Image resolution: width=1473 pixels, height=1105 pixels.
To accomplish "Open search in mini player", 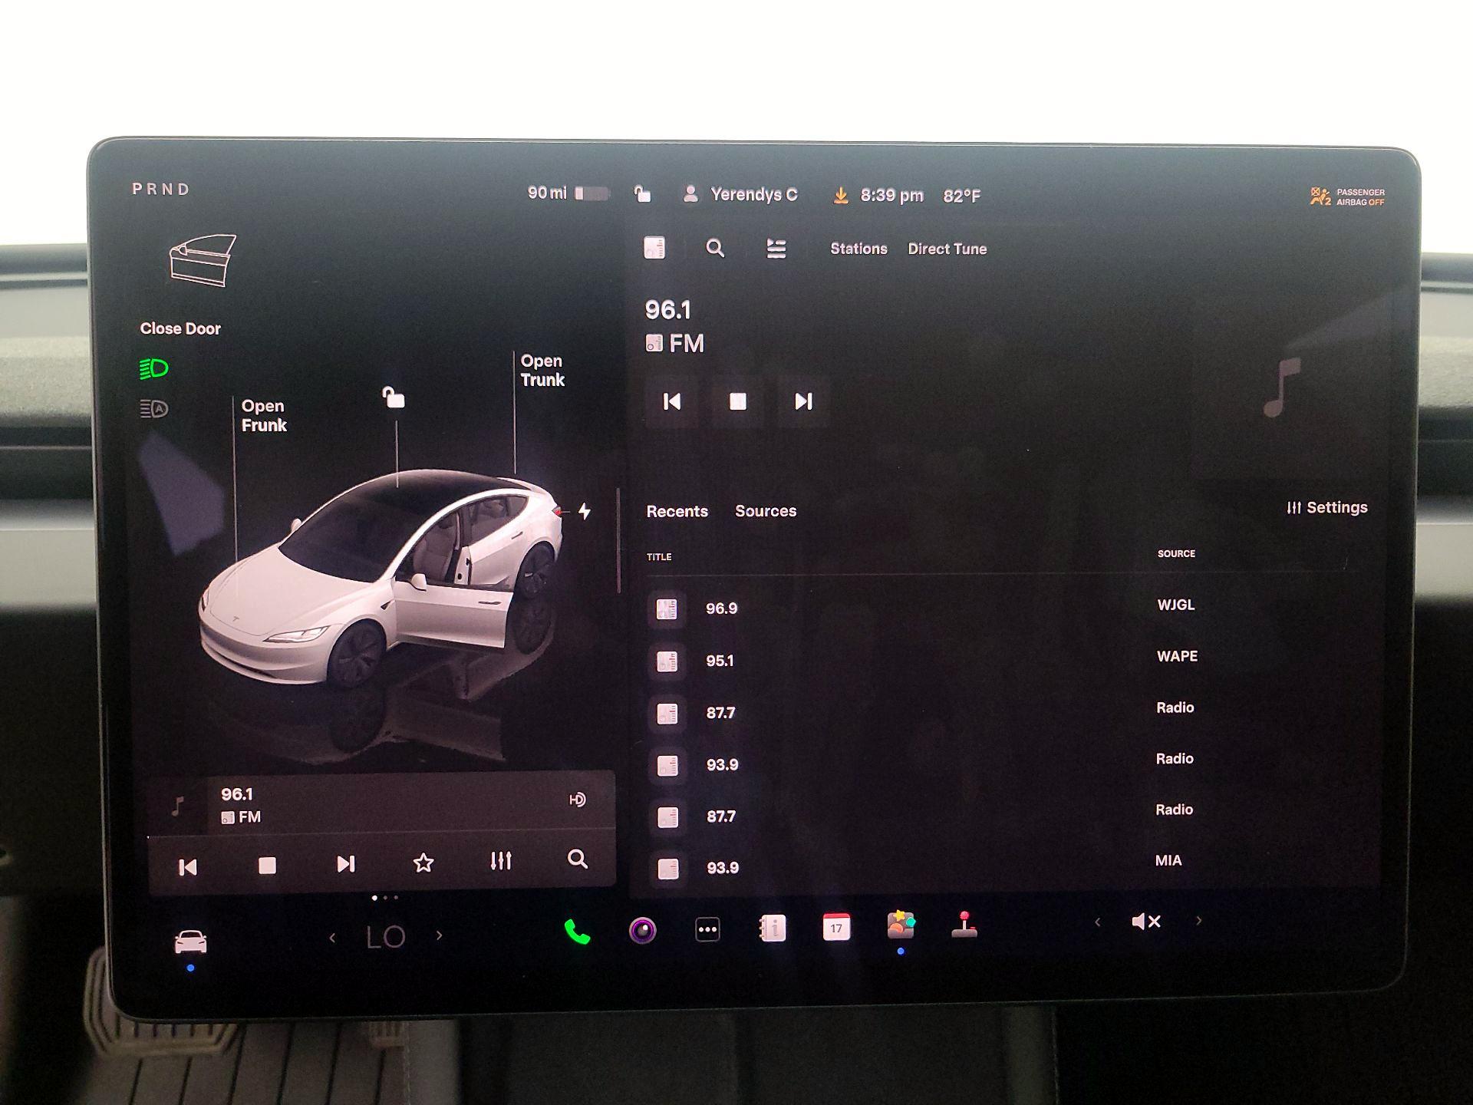I will 578,859.
